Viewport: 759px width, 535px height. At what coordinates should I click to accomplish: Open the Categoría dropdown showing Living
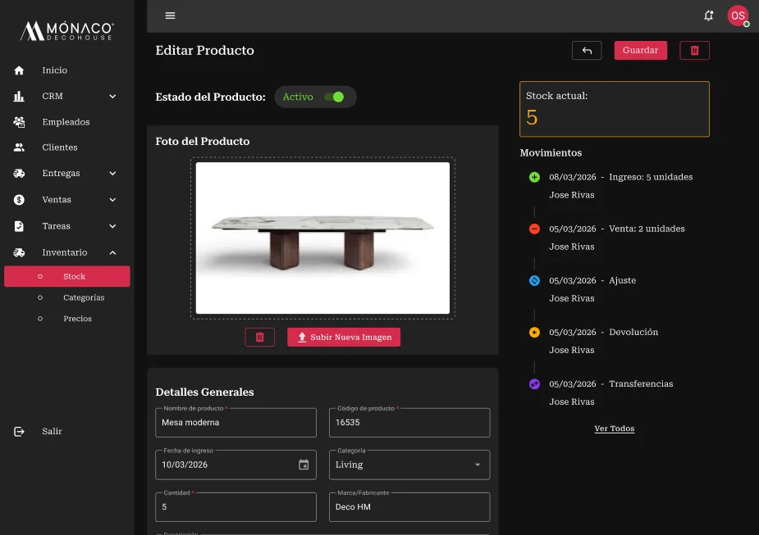[409, 465]
